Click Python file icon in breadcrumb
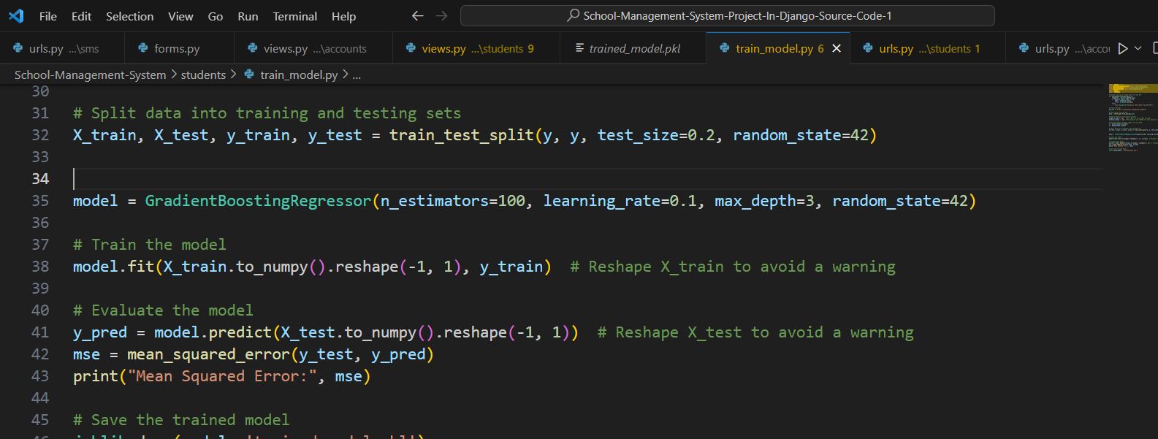The image size is (1158, 439). tap(249, 75)
